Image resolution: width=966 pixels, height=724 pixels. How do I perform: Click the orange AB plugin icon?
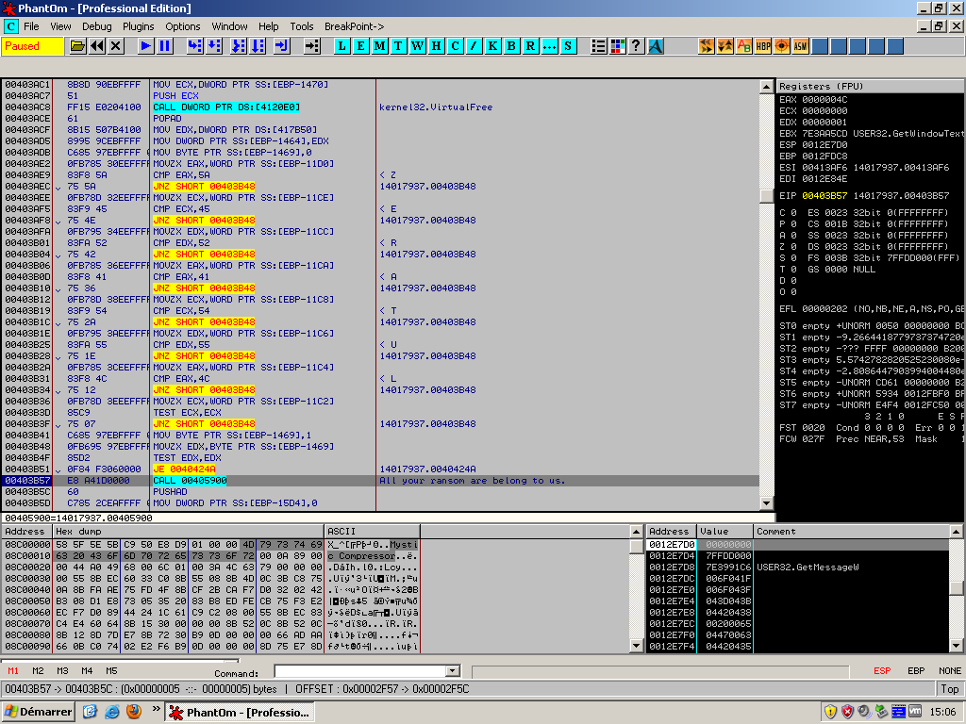744,46
